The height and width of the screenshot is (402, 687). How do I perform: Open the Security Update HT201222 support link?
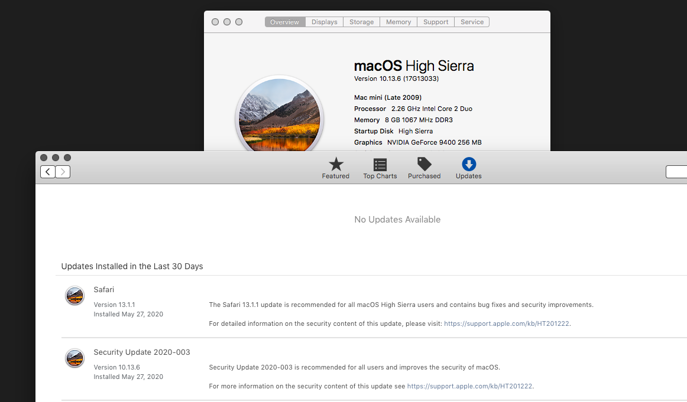469,386
